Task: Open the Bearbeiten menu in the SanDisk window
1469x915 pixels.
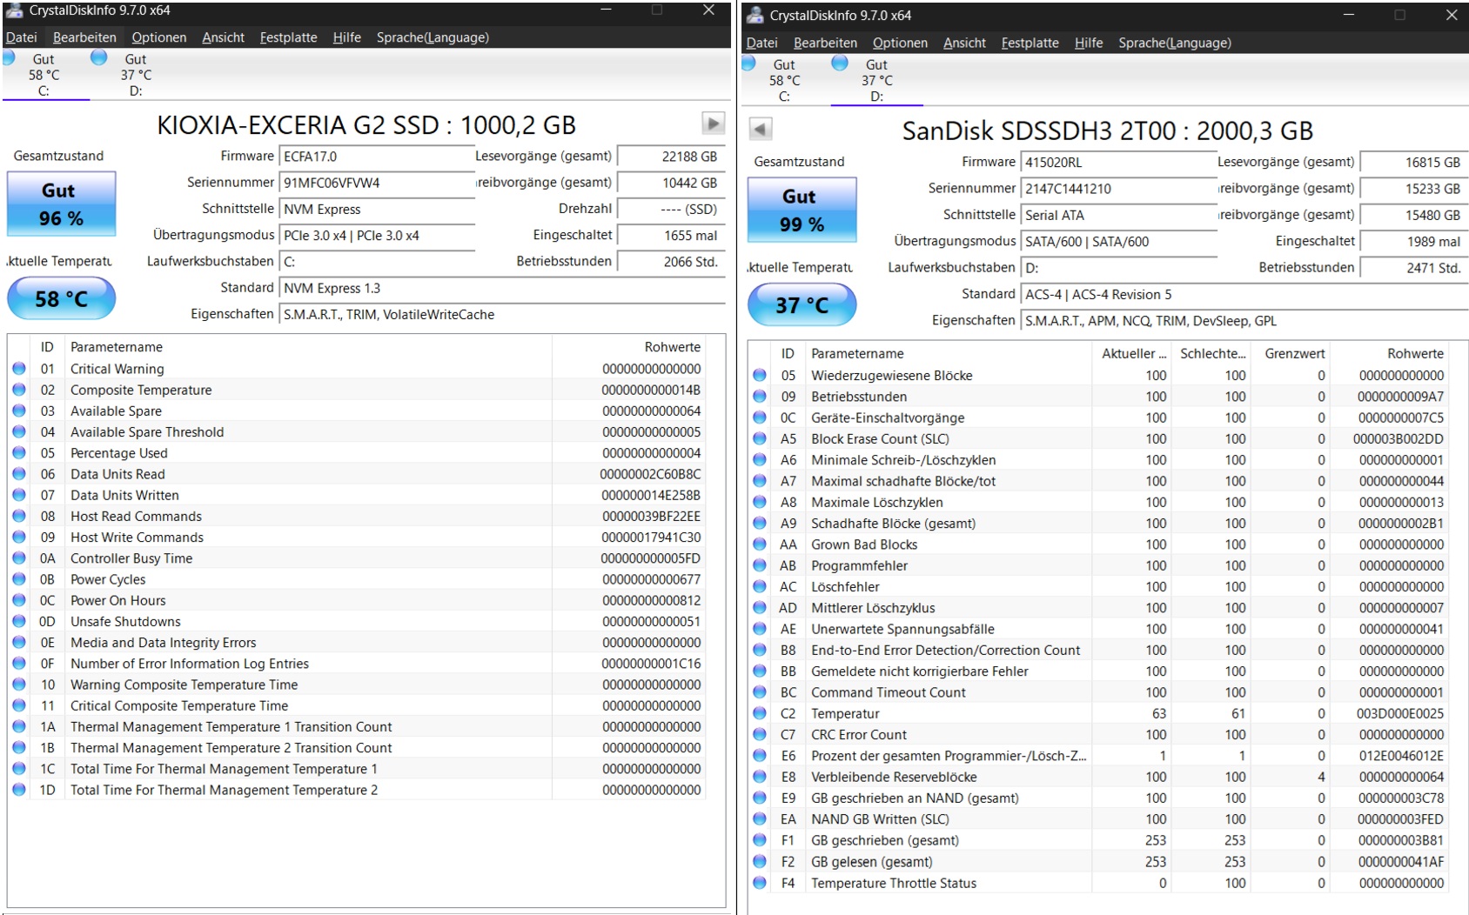Action: 825,43
